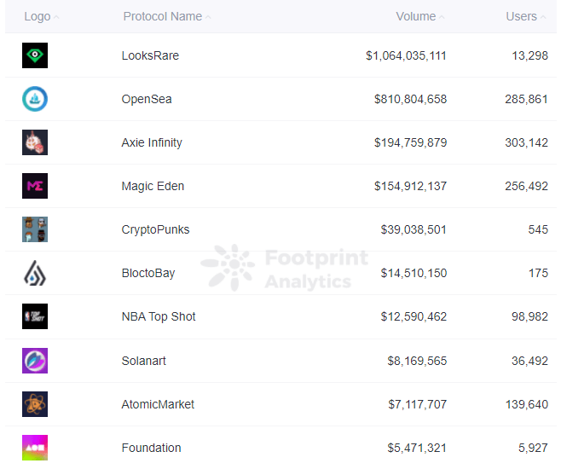Click the OpenSea logo icon

click(35, 99)
